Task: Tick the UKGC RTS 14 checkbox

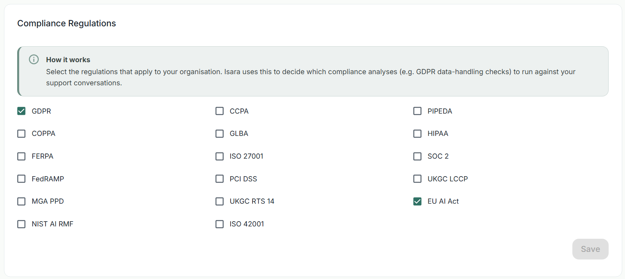Action: point(219,201)
